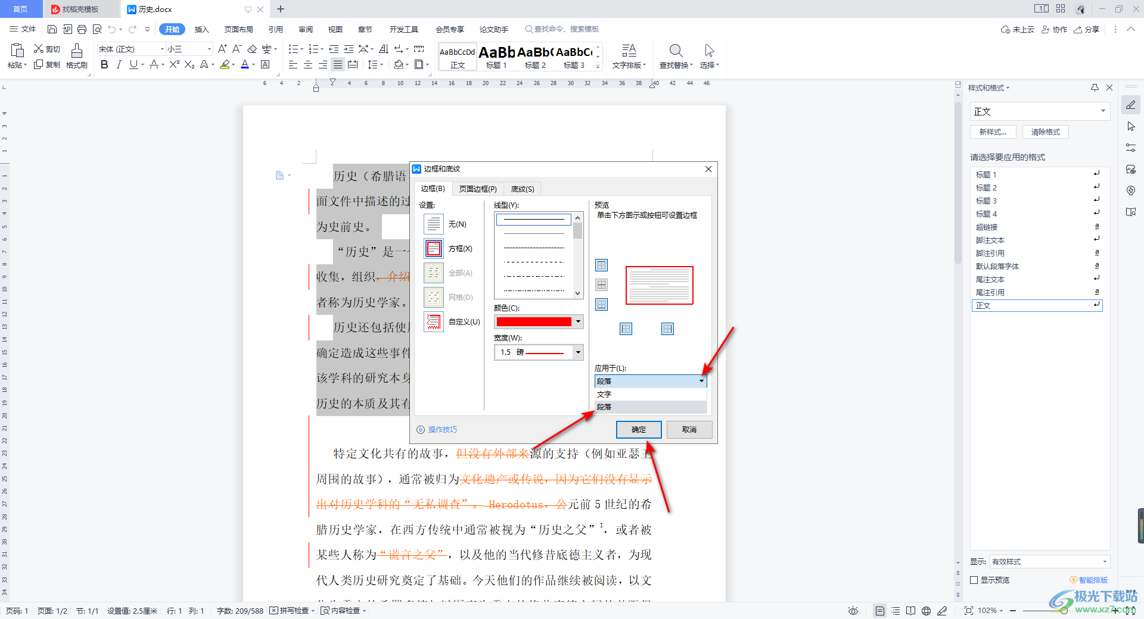Click the distributed alignment icon
1144x619 pixels.
pos(353,64)
